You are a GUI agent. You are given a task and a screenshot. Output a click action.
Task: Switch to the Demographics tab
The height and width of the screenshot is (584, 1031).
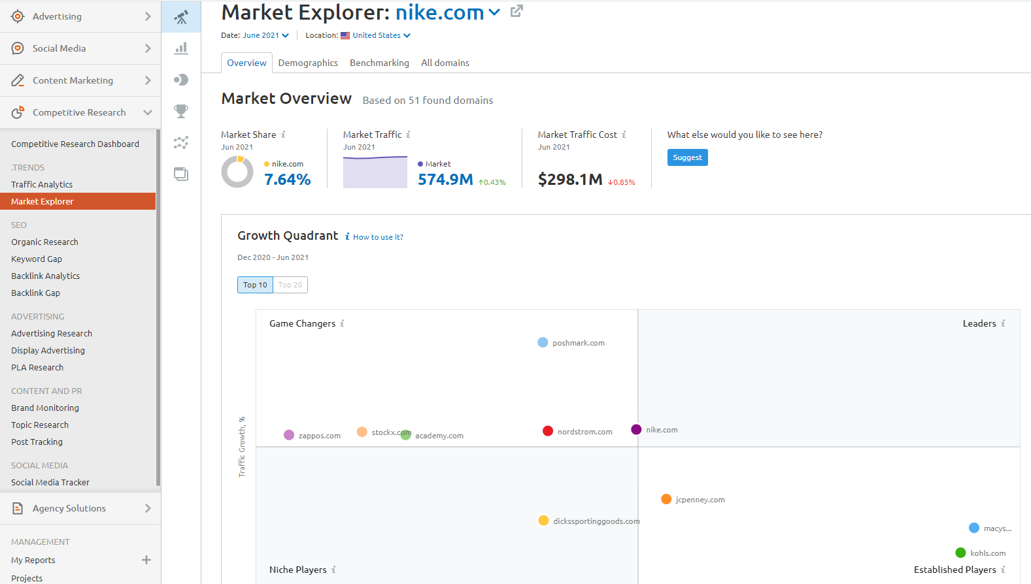click(x=308, y=63)
